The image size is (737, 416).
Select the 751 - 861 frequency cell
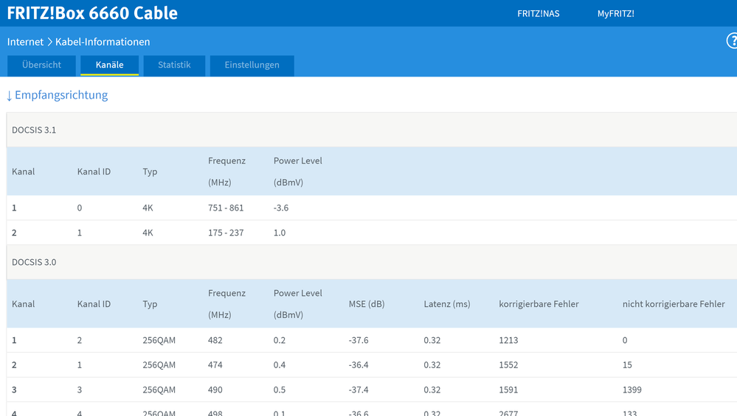(x=226, y=208)
